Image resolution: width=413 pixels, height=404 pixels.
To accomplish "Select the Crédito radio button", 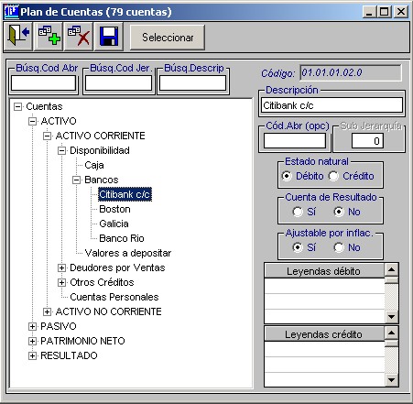I will click(334, 176).
